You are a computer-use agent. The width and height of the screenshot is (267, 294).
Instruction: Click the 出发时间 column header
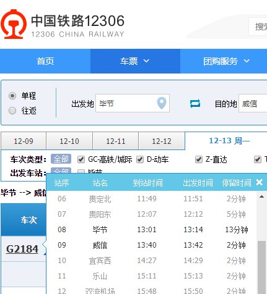[x=198, y=183]
